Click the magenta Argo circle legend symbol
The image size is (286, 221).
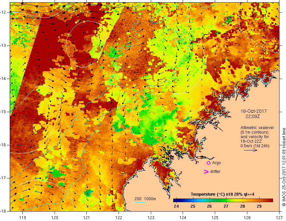[208, 163]
